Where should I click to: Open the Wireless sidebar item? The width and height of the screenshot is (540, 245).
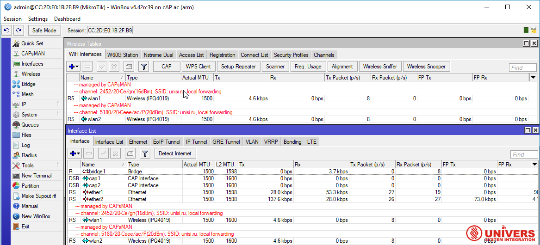tap(31, 74)
